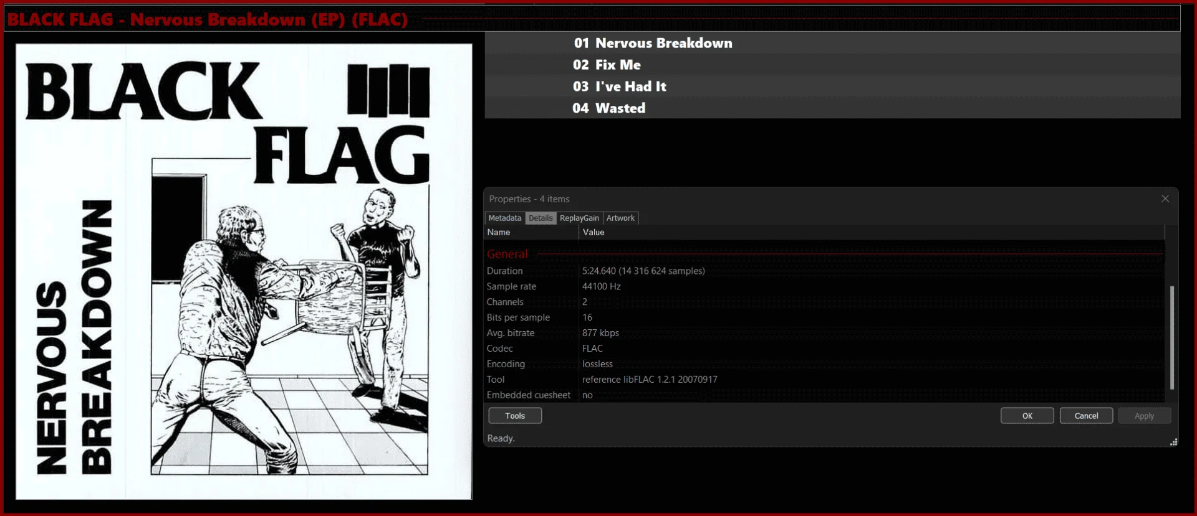This screenshot has height=516, width=1197.
Task: Select the Details tab
Action: pyautogui.click(x=541, y=218)
